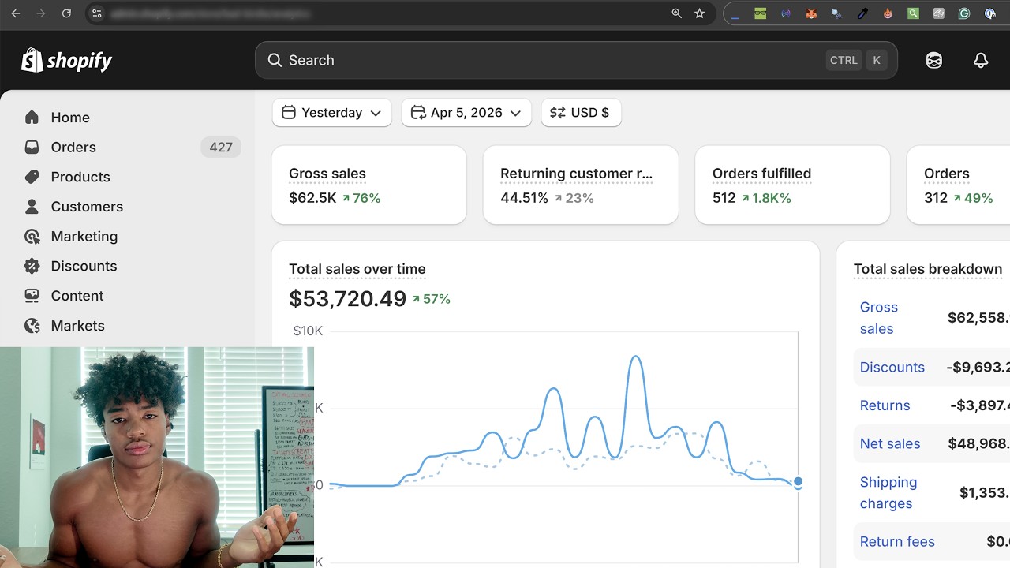The height and width of the screenshot is (568, 1010).
Task: Go to Products in the sidebar
Action: click(x=80, y=177)
